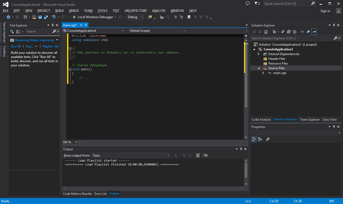Toggle auto-hide pin on Output panel
The width and height of the screenshot is (343, 204).
(241, 149)
